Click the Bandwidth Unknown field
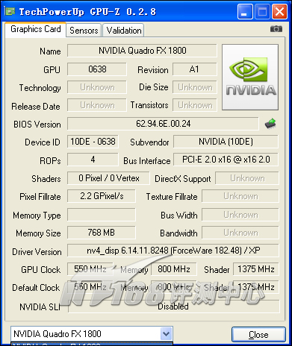Viewport: 292px width, 346px height. click(x=240, y=233)
